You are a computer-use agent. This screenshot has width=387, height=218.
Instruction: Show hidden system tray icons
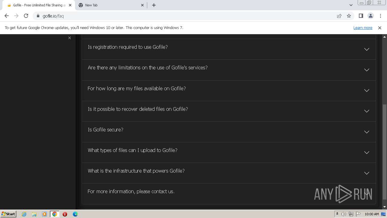tap(337, 214)
